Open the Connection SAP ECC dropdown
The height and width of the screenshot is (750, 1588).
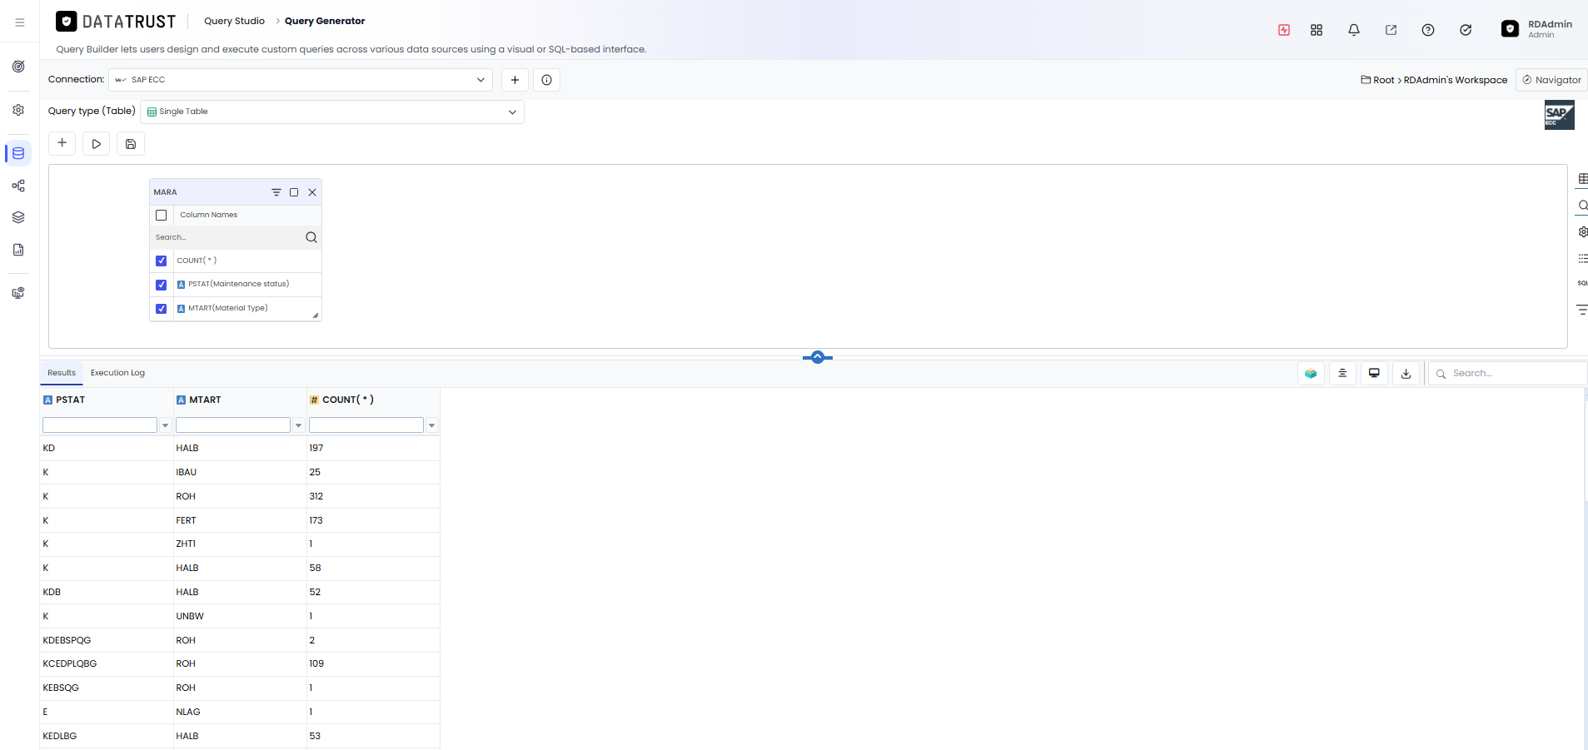(301, 80)
